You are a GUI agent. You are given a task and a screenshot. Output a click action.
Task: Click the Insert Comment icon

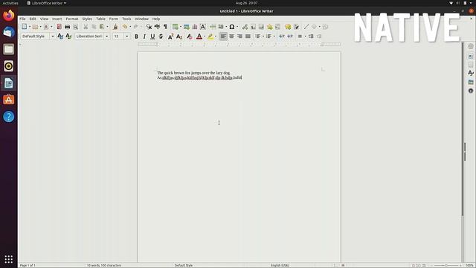(288, 27)
